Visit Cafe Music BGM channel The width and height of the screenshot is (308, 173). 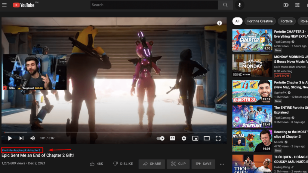click(x=290, y=67)
